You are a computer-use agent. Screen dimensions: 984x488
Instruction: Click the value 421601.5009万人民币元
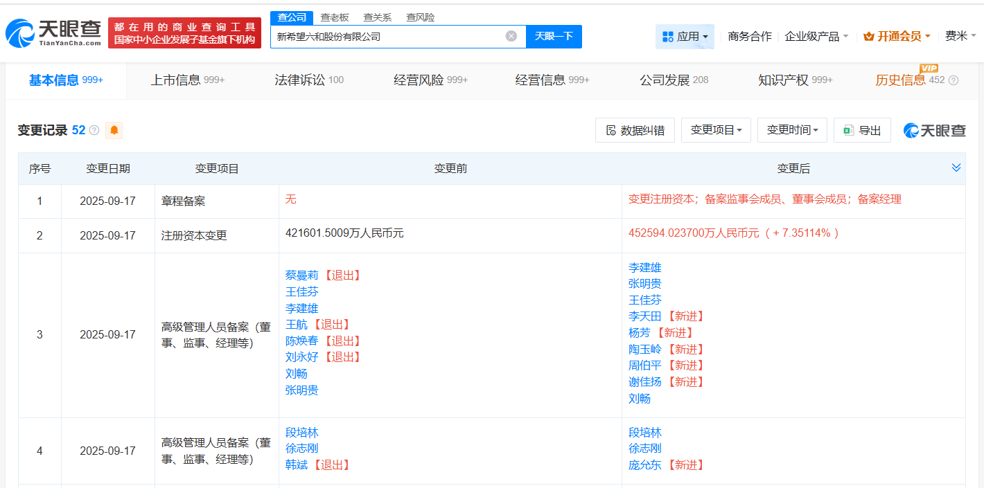[344, 233]
